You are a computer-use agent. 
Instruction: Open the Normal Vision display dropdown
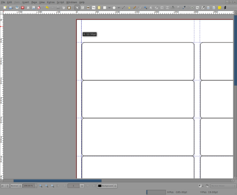[x=223, y=186]
